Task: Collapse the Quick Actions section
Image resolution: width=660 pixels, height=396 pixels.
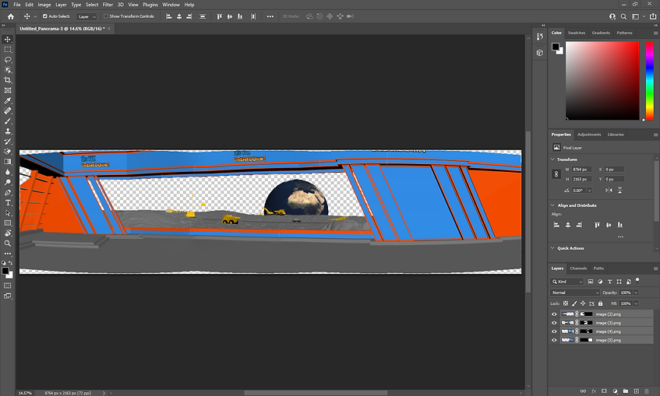Action: coord(553,248)
